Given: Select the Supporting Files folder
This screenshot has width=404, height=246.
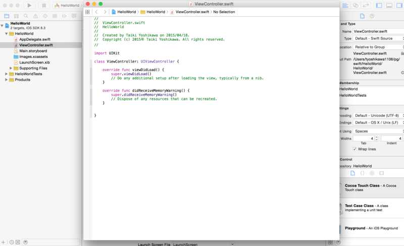Looking at the screenshot, I should [x=33, y=68].
